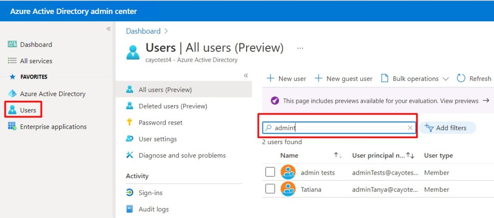Collapse the Users blade menu panel
Viewport: 494px width, 218px height.
tap(246, 76)
